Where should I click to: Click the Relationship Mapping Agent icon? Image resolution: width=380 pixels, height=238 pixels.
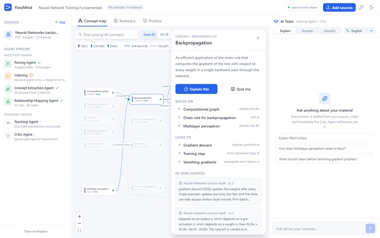point(8,102)
